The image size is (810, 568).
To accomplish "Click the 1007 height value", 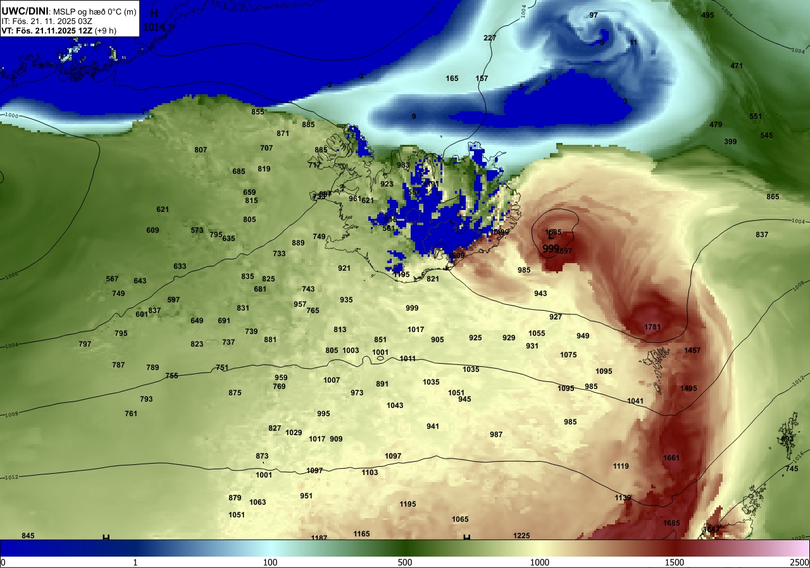I will pyautogui.click(x=332, y=380).
